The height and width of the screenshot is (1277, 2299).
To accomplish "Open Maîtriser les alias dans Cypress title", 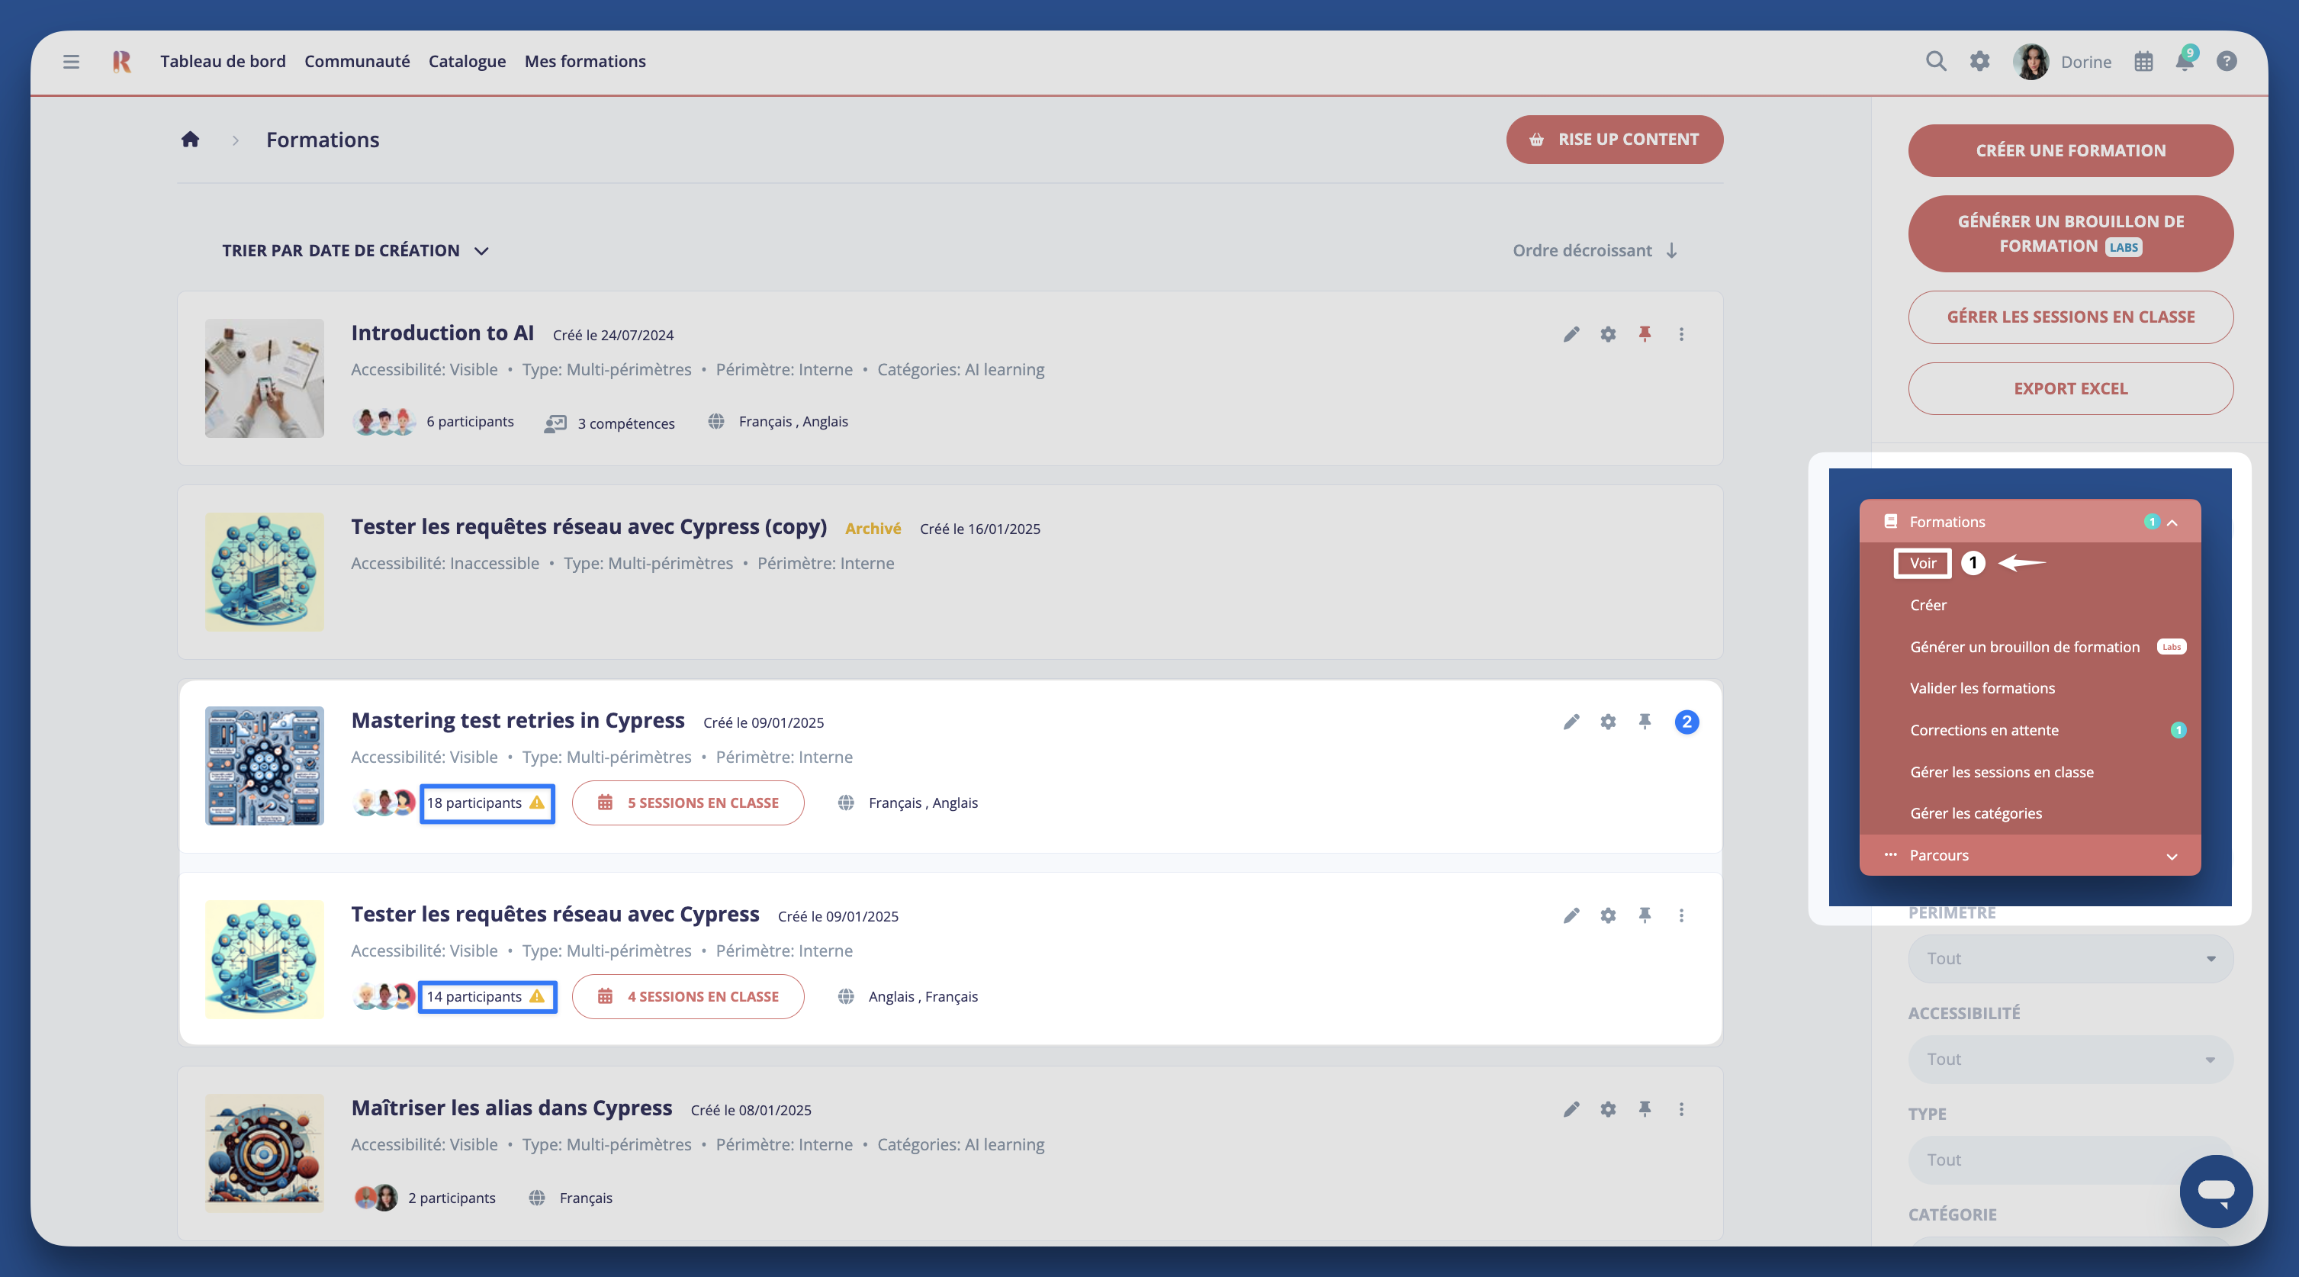I will pyautogui.click(x=511, y=1108).
